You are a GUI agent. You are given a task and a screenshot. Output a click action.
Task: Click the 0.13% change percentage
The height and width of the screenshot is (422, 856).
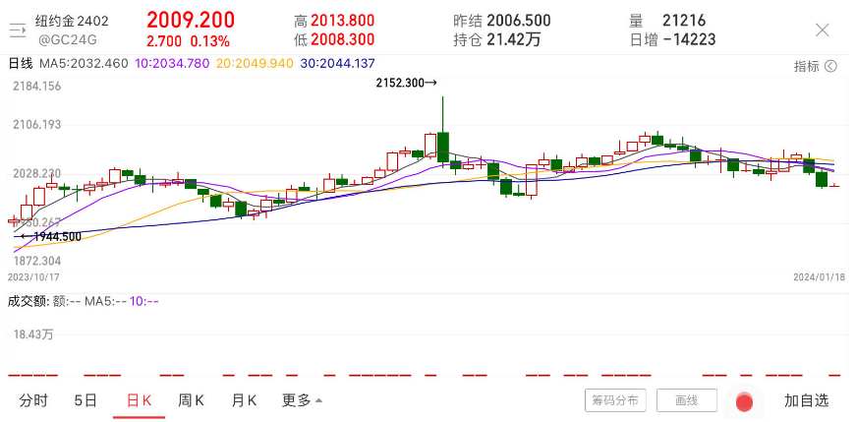(x=209, y=41)
